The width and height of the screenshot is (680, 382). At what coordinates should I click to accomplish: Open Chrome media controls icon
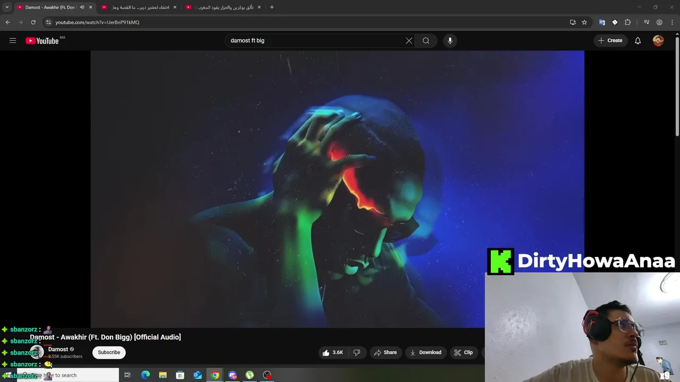click(647, 22)
